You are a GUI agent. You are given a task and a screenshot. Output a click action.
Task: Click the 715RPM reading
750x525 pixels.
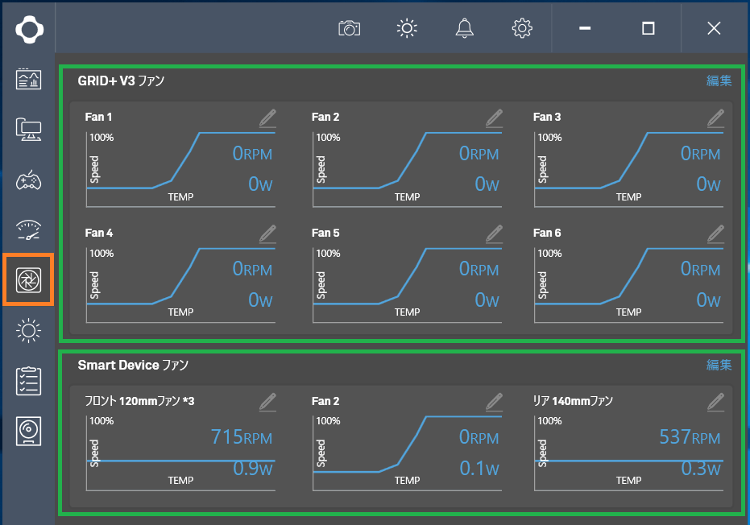tap(242, 437)
